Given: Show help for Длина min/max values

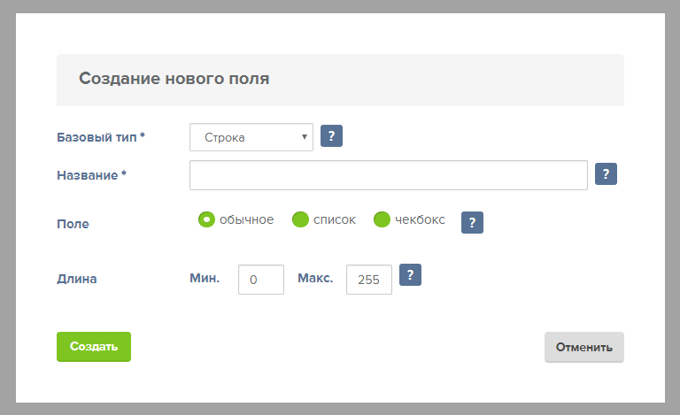Looking at the screenshot, I should click(410, 274).
